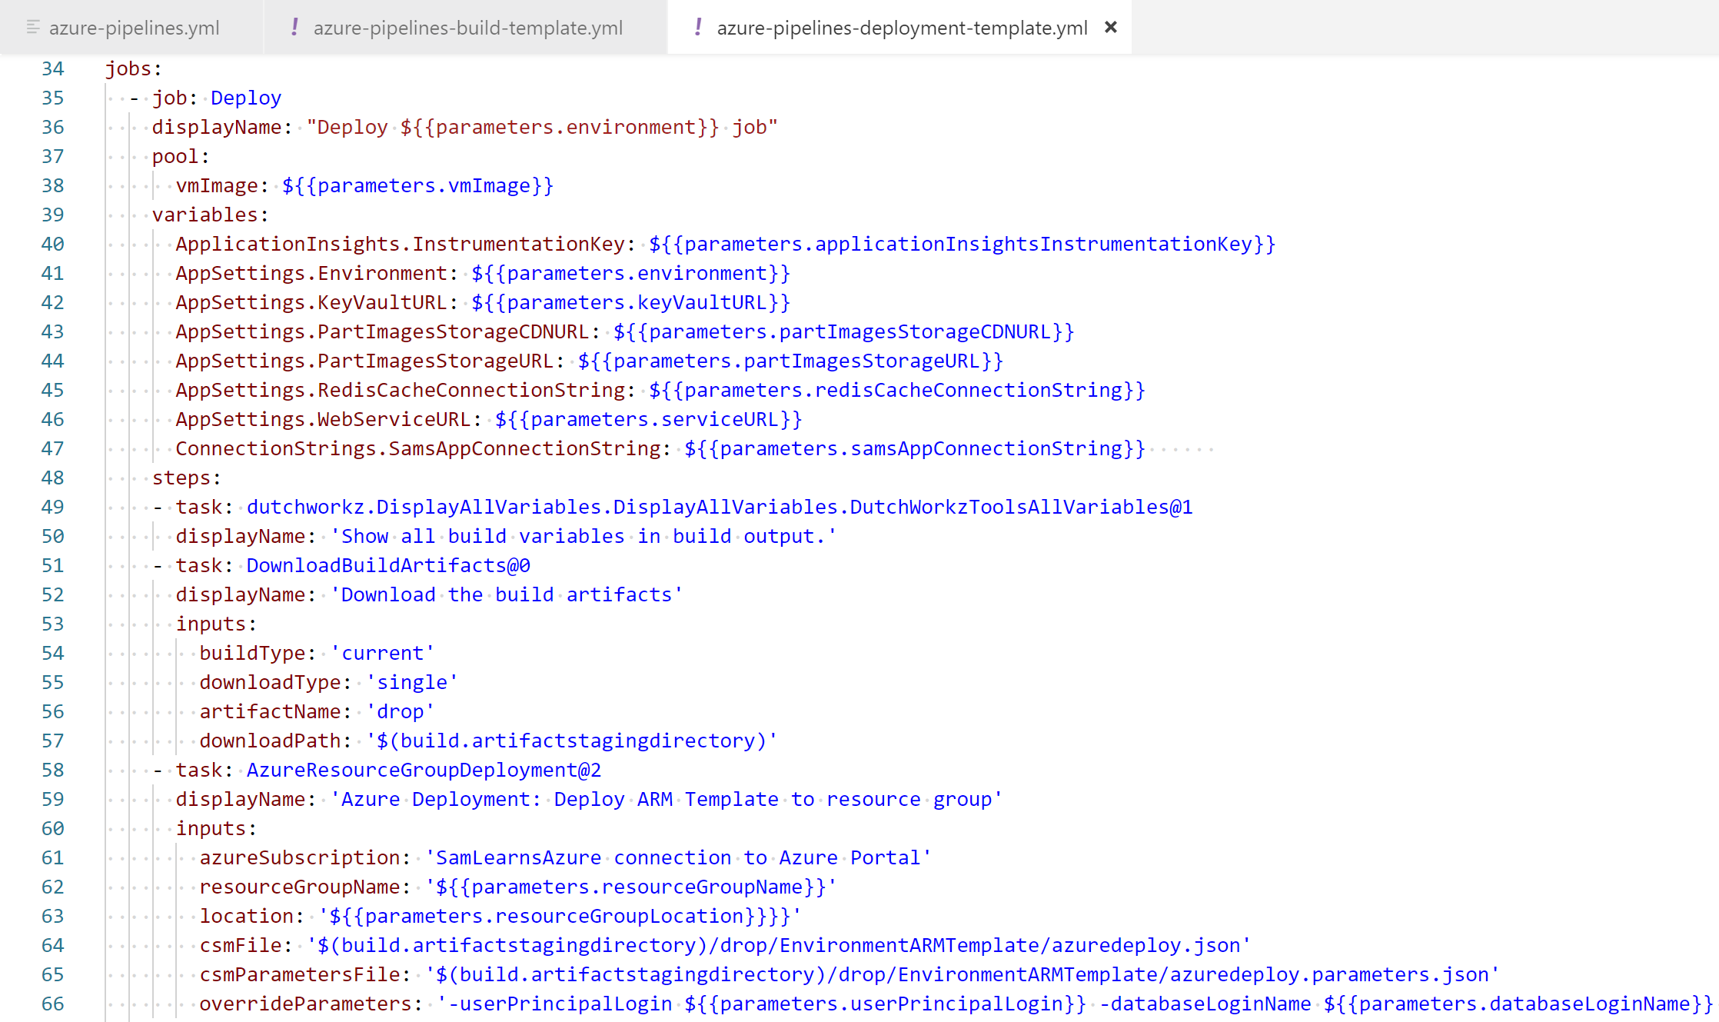This screenshot has height=1022, width=1719.
Task: Click line number 48 for steps
Action: 52,478
